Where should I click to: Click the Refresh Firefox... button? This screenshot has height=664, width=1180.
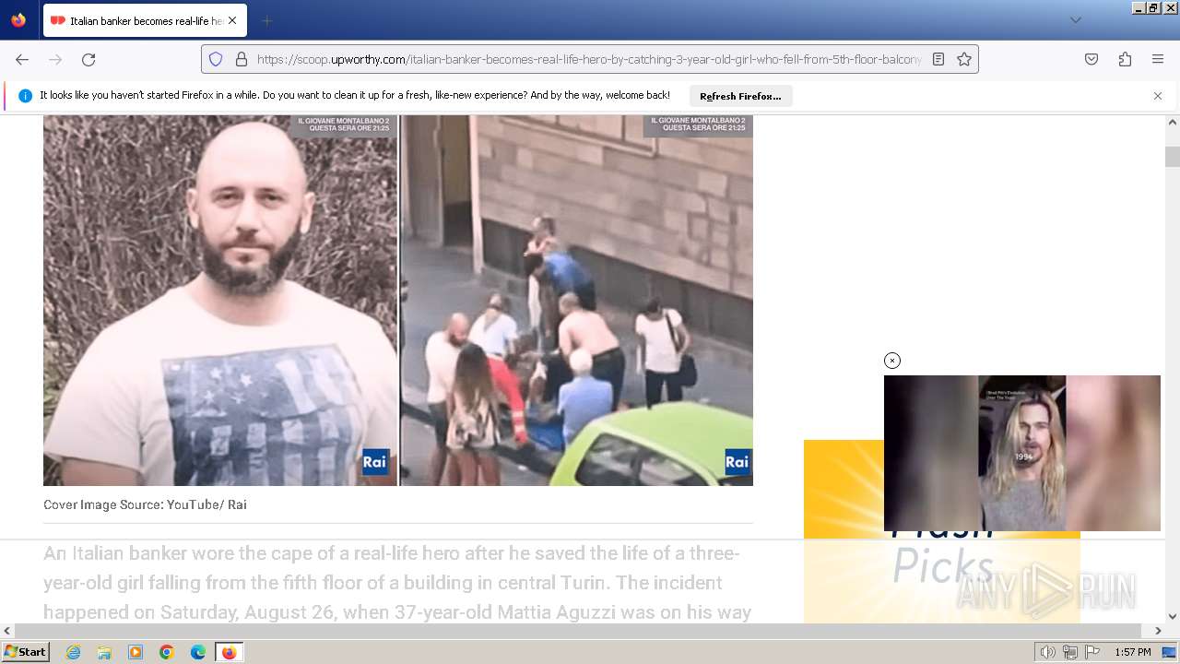pyautogui.click(x=740, y=96)
